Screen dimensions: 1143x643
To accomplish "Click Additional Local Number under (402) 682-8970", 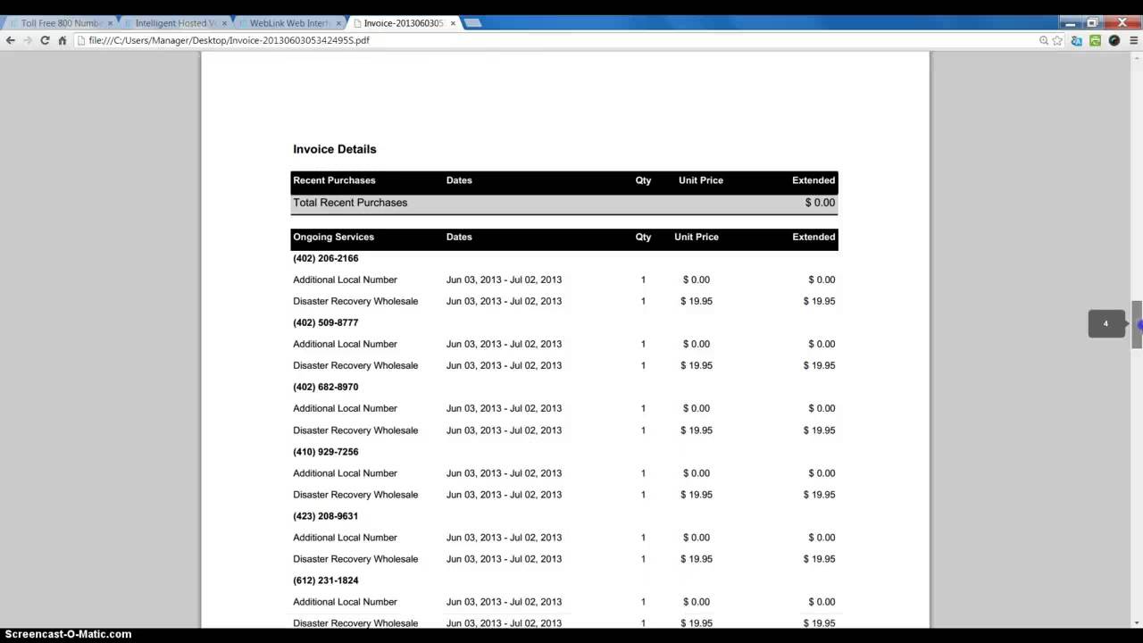I will pyautogui.click(x=345, y=408).
